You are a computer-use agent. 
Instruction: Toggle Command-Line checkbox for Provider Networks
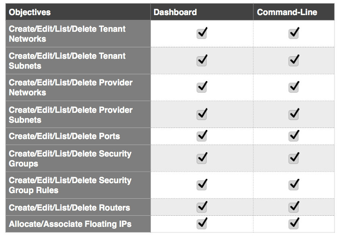pyautogui.click(x=294, y=87)
